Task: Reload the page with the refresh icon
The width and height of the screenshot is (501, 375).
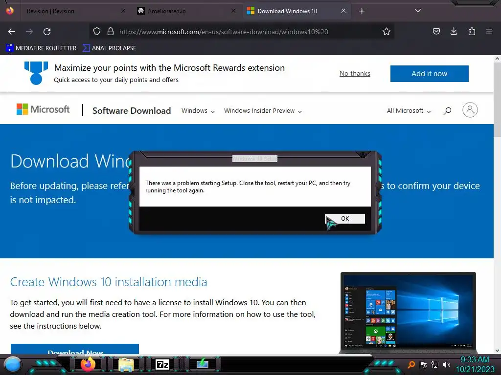Action: (47, 32)
